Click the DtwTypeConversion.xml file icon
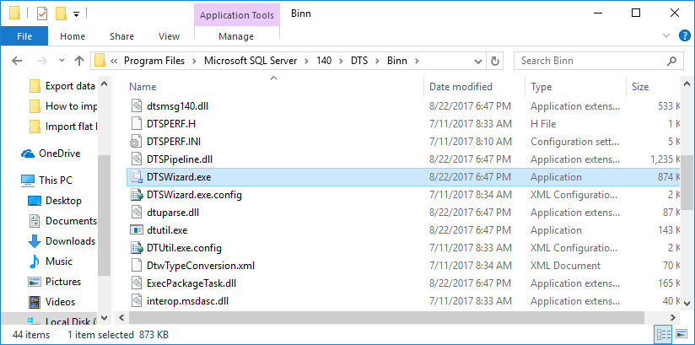This screenshot has width=695, height=345. coord(138,265)
